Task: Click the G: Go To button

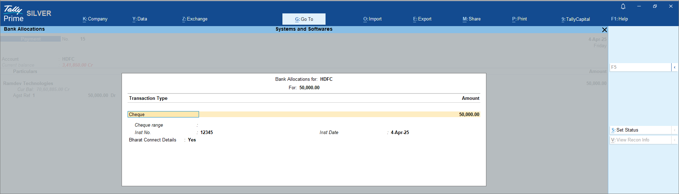Action: click(304, 19)
